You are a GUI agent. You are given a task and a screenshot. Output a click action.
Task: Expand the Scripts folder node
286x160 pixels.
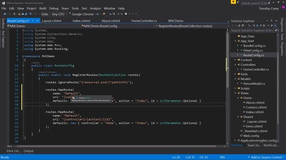pyautogui.click(x=236, y=88)
